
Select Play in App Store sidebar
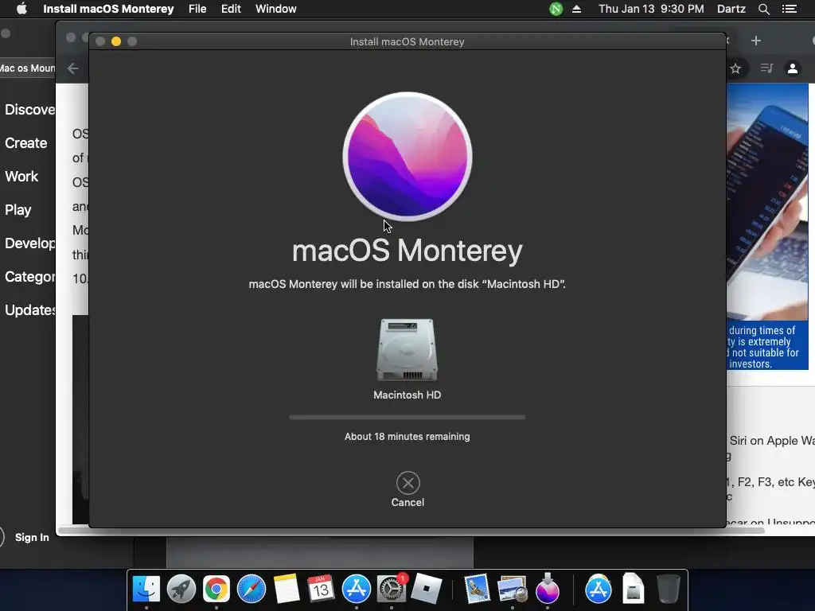18,210
